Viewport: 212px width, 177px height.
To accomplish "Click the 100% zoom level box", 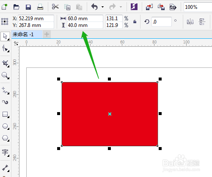I will [198, 7].
